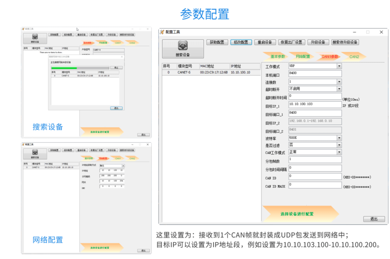Click 恢复出厂设置 button in large window
This screenshot has height=259, width=390.
291,42
